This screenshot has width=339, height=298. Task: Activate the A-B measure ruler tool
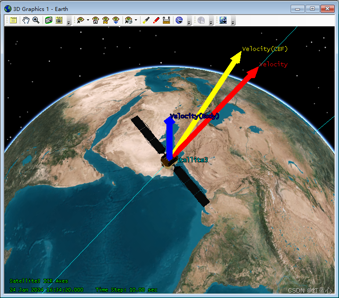(166, 20)
